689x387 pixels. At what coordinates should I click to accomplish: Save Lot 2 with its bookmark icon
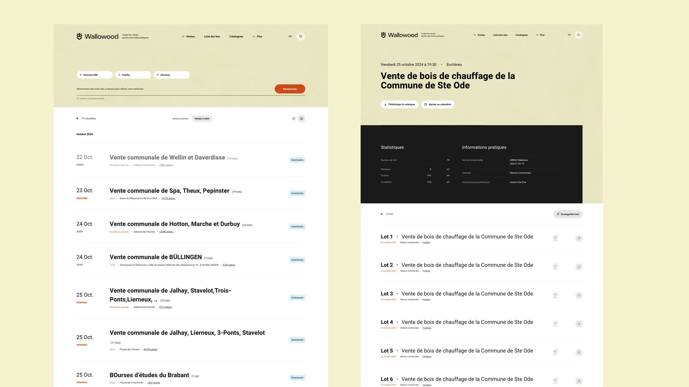(x=579, y=267)
